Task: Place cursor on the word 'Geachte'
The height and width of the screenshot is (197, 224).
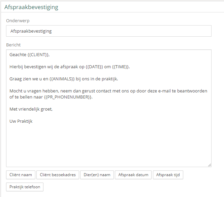Action: [x=17, y=55]
